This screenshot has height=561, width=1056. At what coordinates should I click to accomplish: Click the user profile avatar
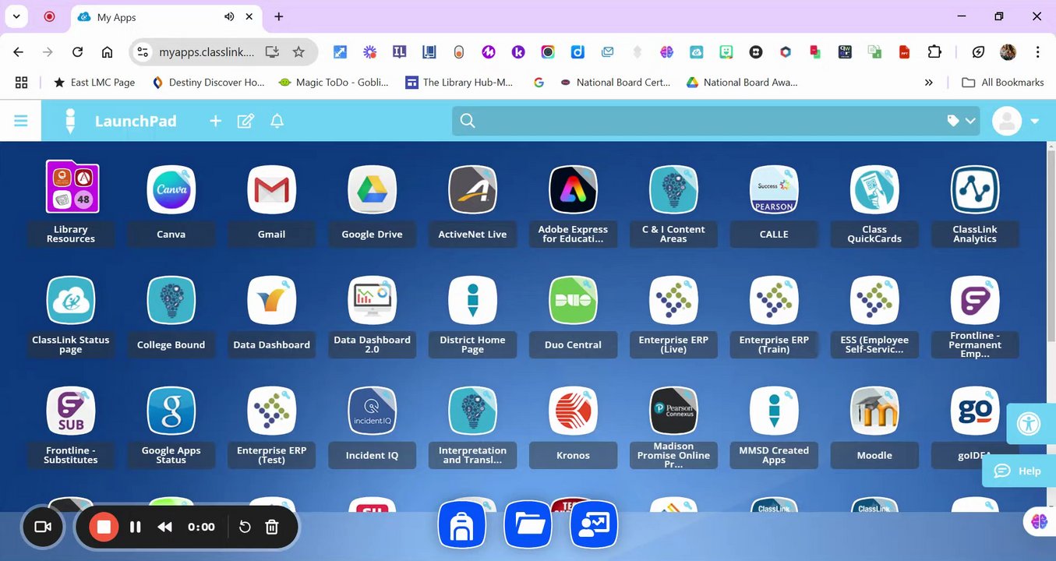point(1007,121)
